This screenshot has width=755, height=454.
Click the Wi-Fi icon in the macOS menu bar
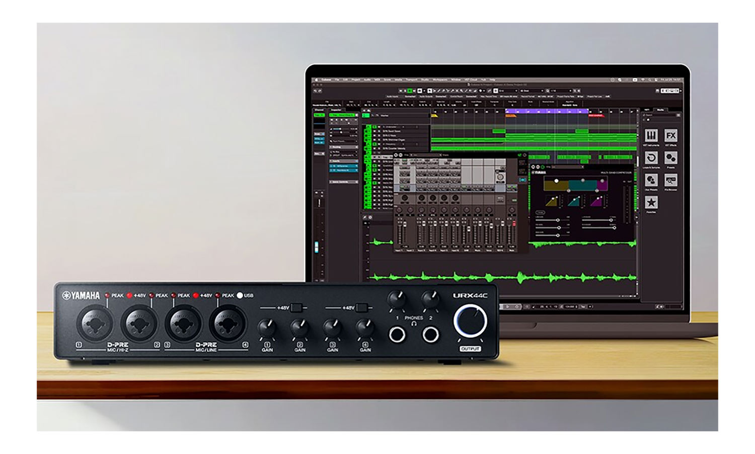(x=643, y=80)
